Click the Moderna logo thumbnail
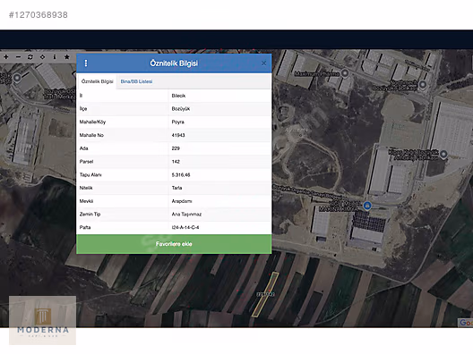The height and width of the screenshot is (354, 473). (42, 320)
